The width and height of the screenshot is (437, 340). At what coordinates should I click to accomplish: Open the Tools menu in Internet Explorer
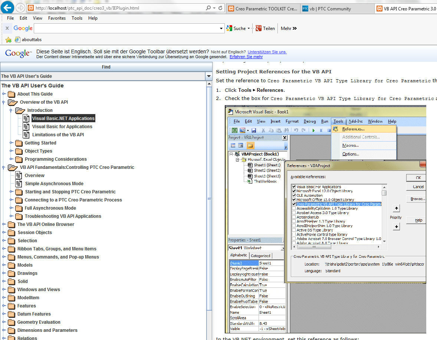[77, 18]
